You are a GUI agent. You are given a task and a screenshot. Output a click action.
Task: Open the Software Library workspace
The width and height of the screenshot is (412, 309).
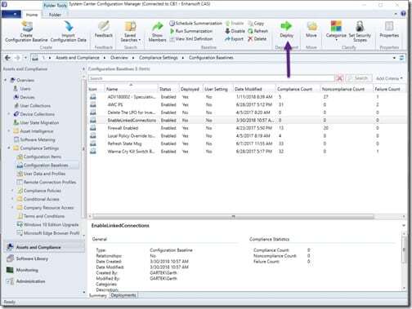pyautogui.click(x=44, y=258)
